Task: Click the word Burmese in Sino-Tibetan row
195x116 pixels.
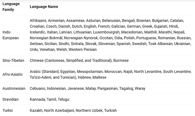Action: [121, 60]
